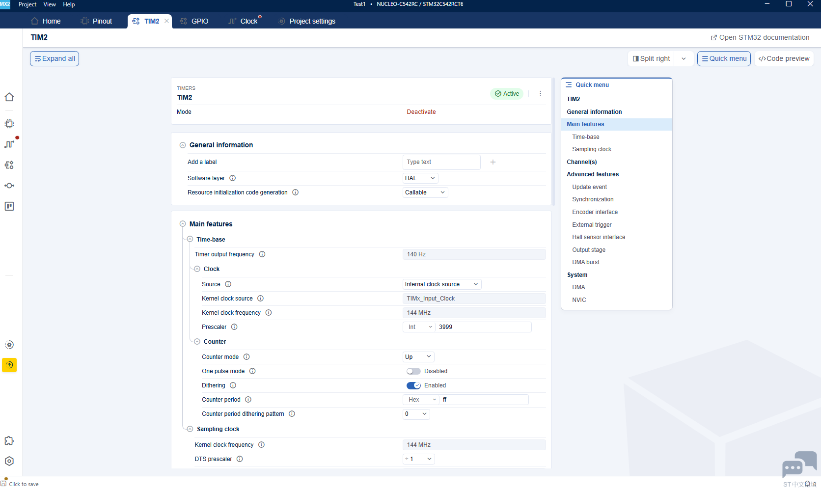Open the Home icon in the left sidebar
This screenshot has width=821, height=492.
click(9, 97)
